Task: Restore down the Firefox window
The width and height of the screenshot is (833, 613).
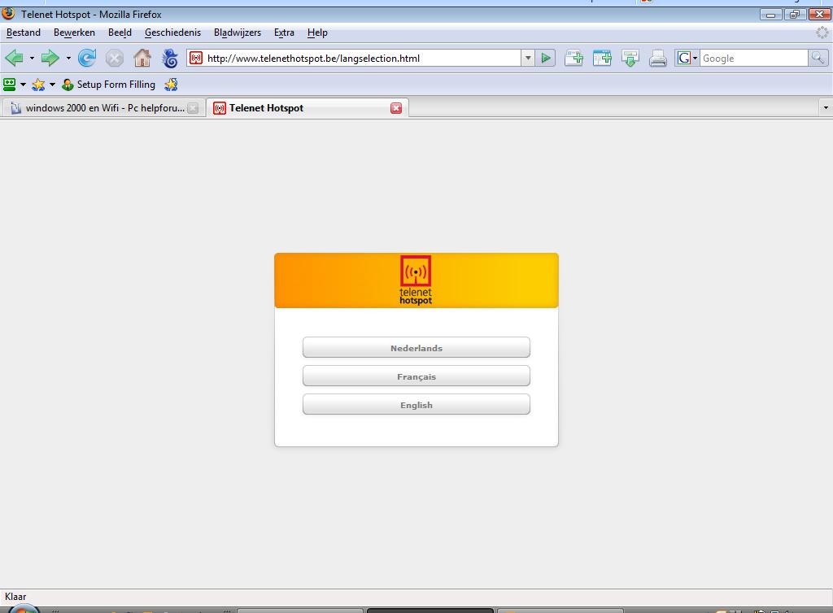Action: click(795, 15)
